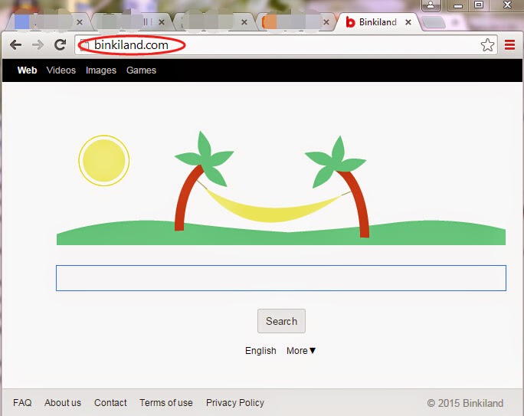Open the Terms of use link
The height and width of the screenshot is (416, 524).
coord(166,403)
